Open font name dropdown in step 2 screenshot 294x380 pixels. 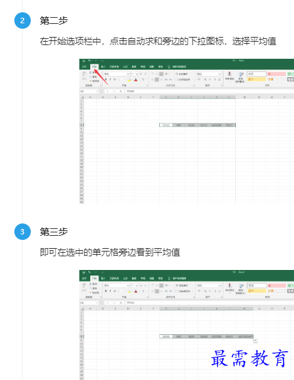128,74
